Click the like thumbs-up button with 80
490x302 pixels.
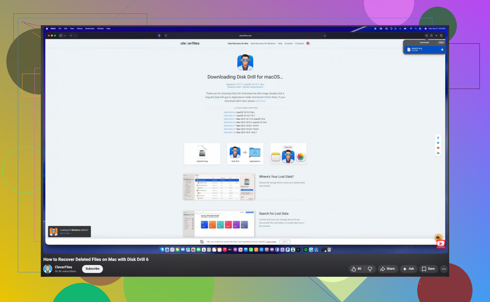tap(357, 269)
